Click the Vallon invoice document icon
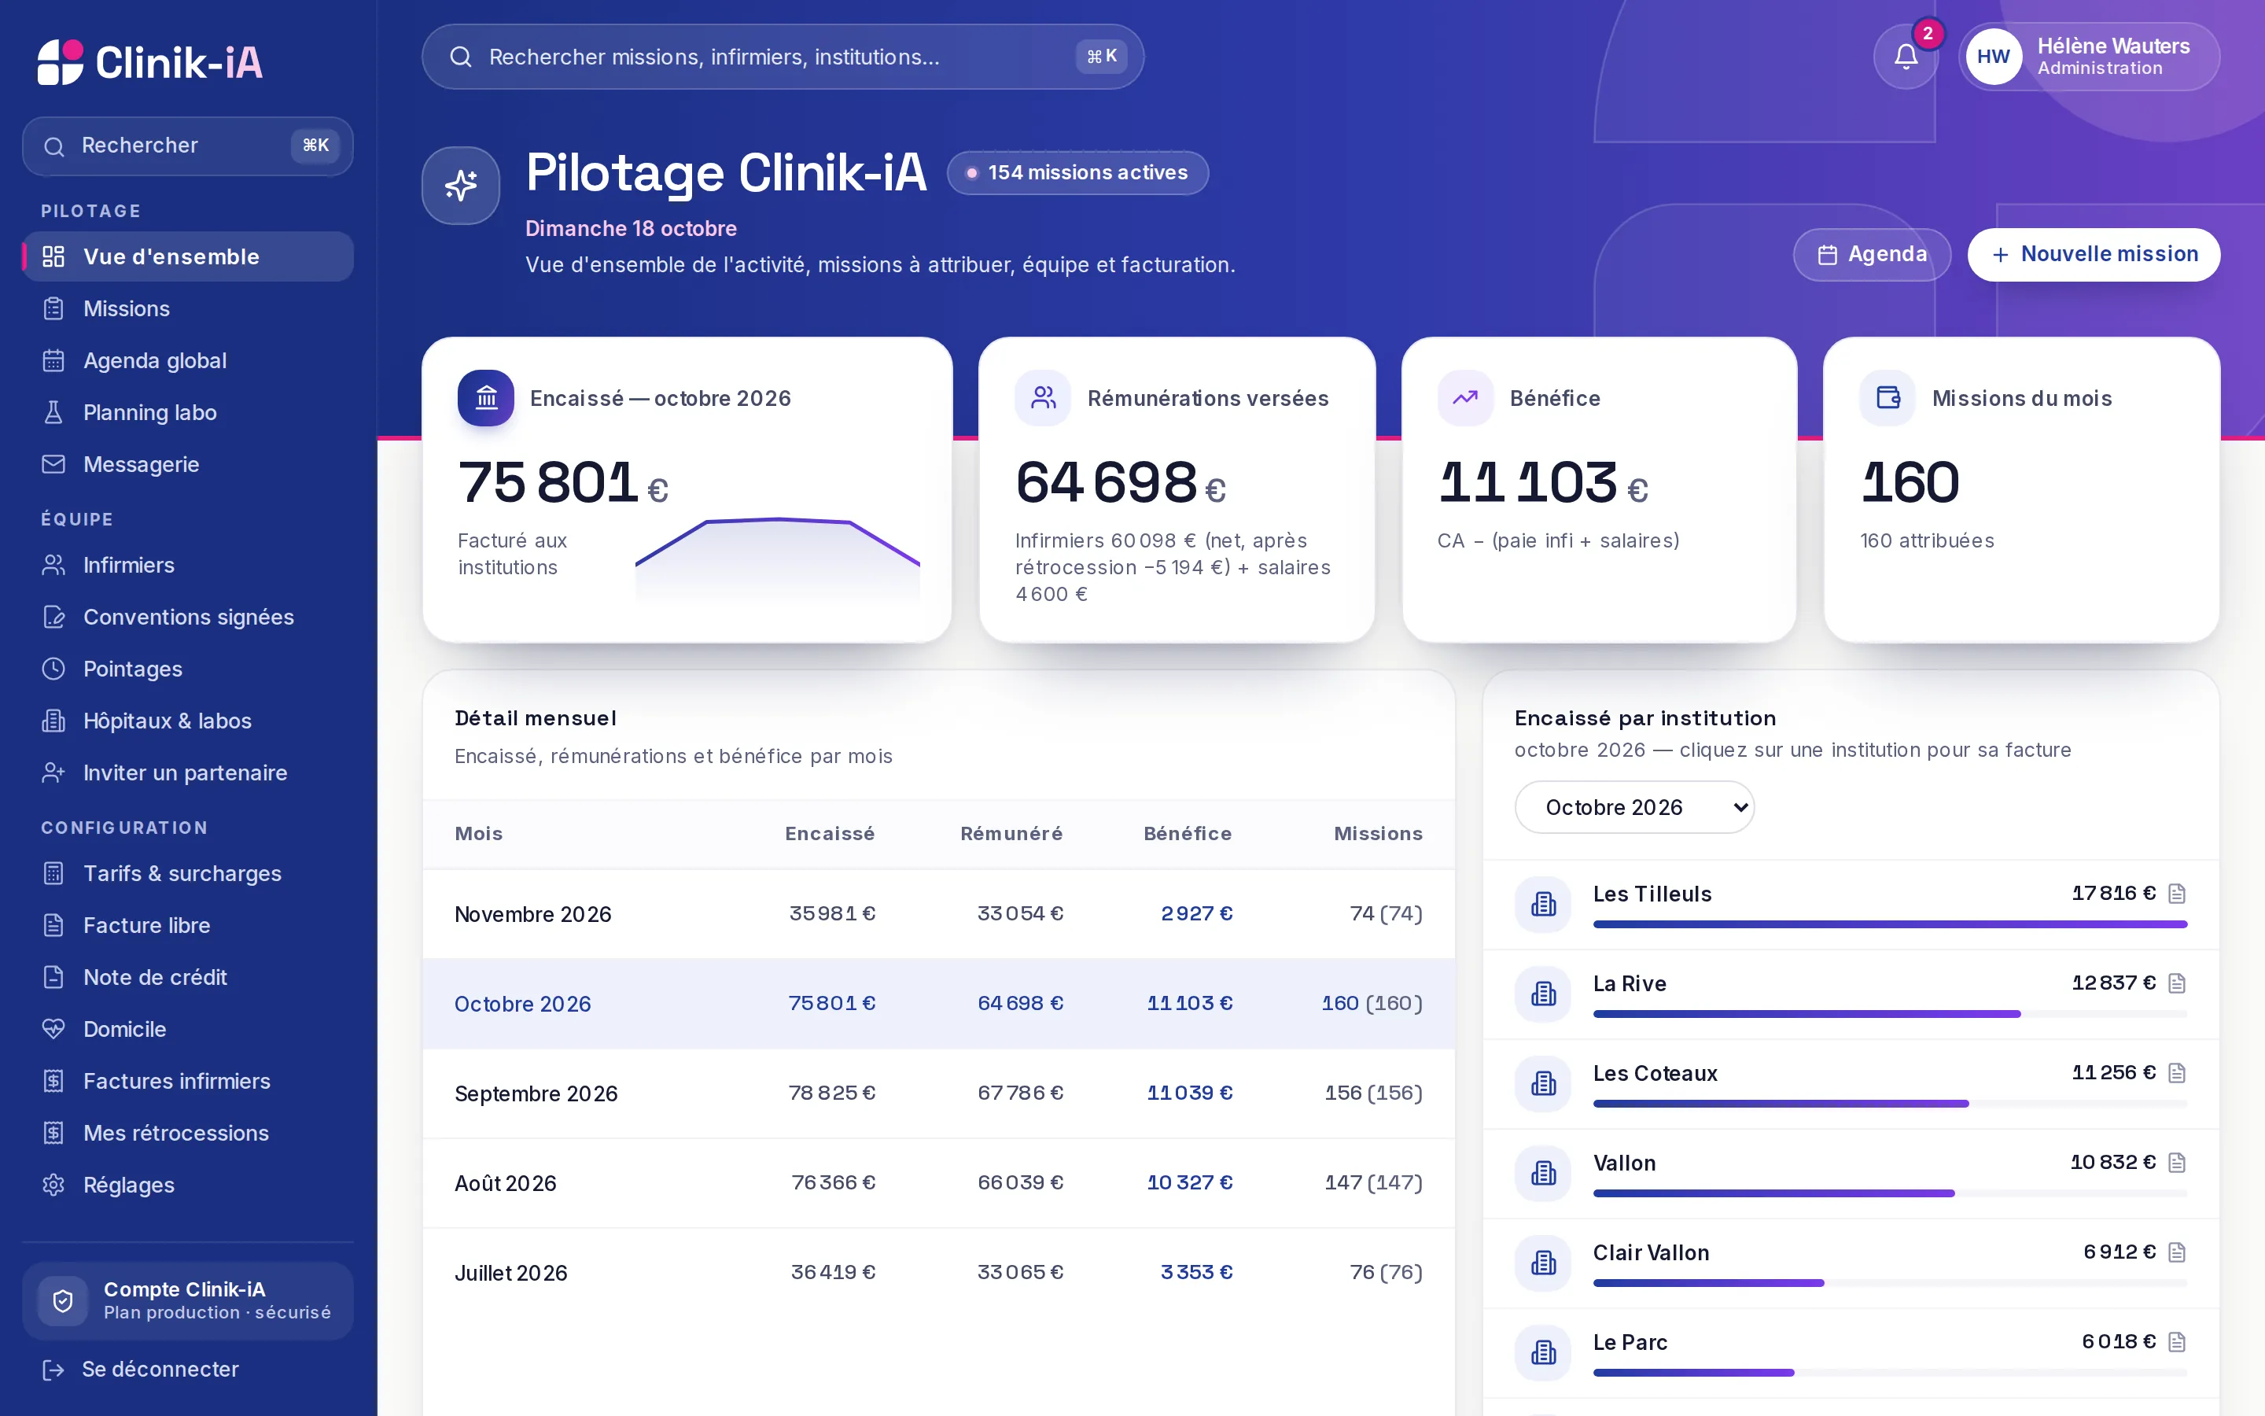2265x1416 pixels. pyautogui.click(x=2177, y=1162)
